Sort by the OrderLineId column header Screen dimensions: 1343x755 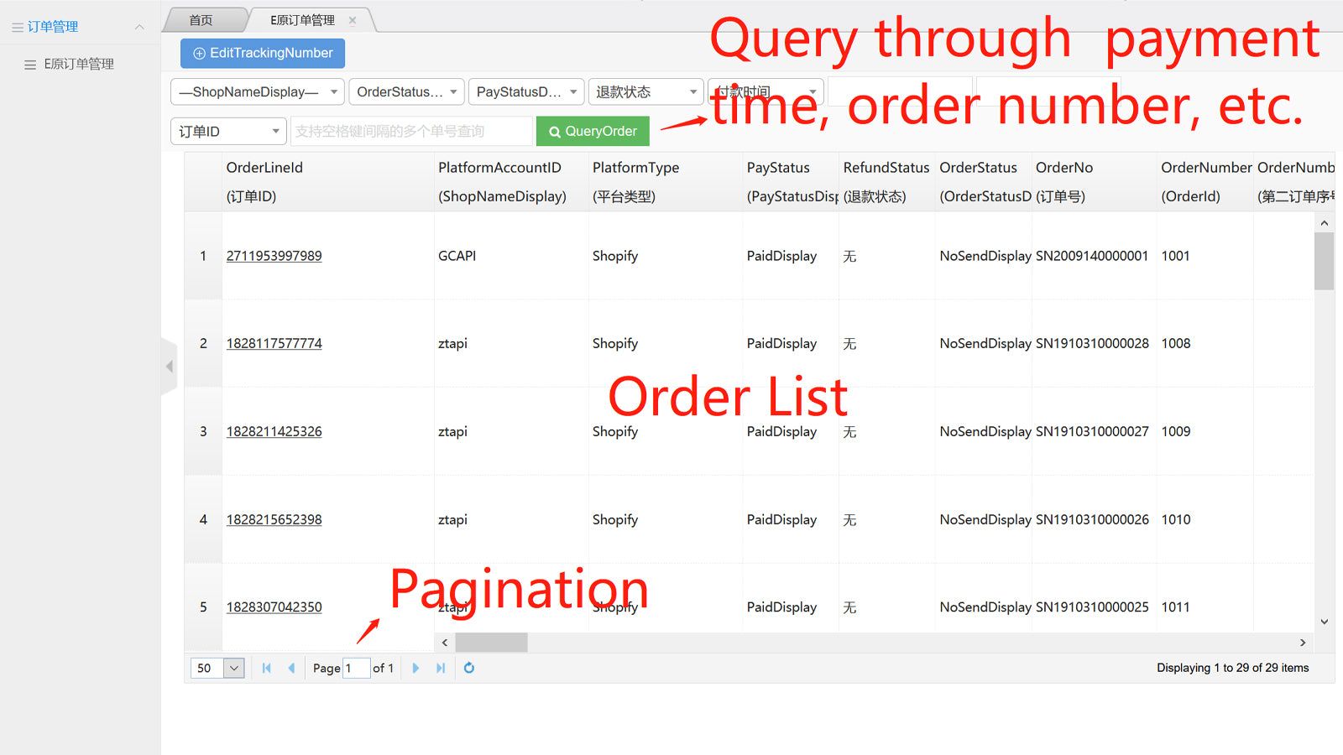[327, 182]
